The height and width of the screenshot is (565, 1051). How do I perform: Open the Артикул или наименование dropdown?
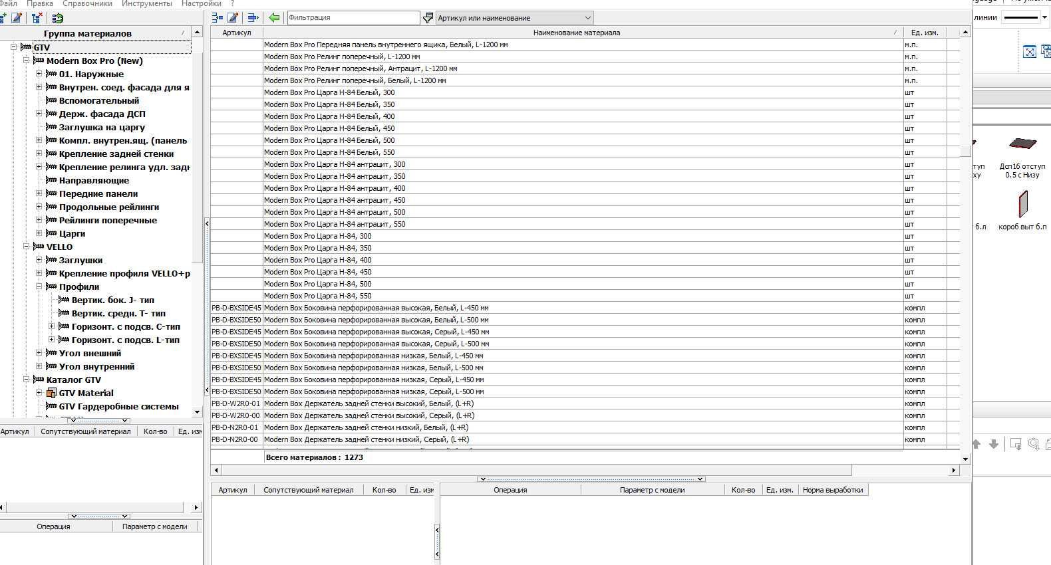(514, 18)
